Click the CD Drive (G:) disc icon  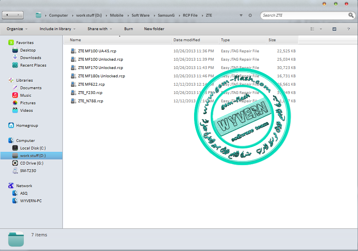pyautogui.click(x=15, y=163)
